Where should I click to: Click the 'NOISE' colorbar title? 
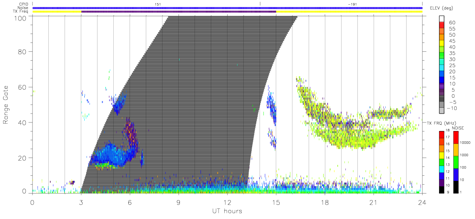click(457, 128)
